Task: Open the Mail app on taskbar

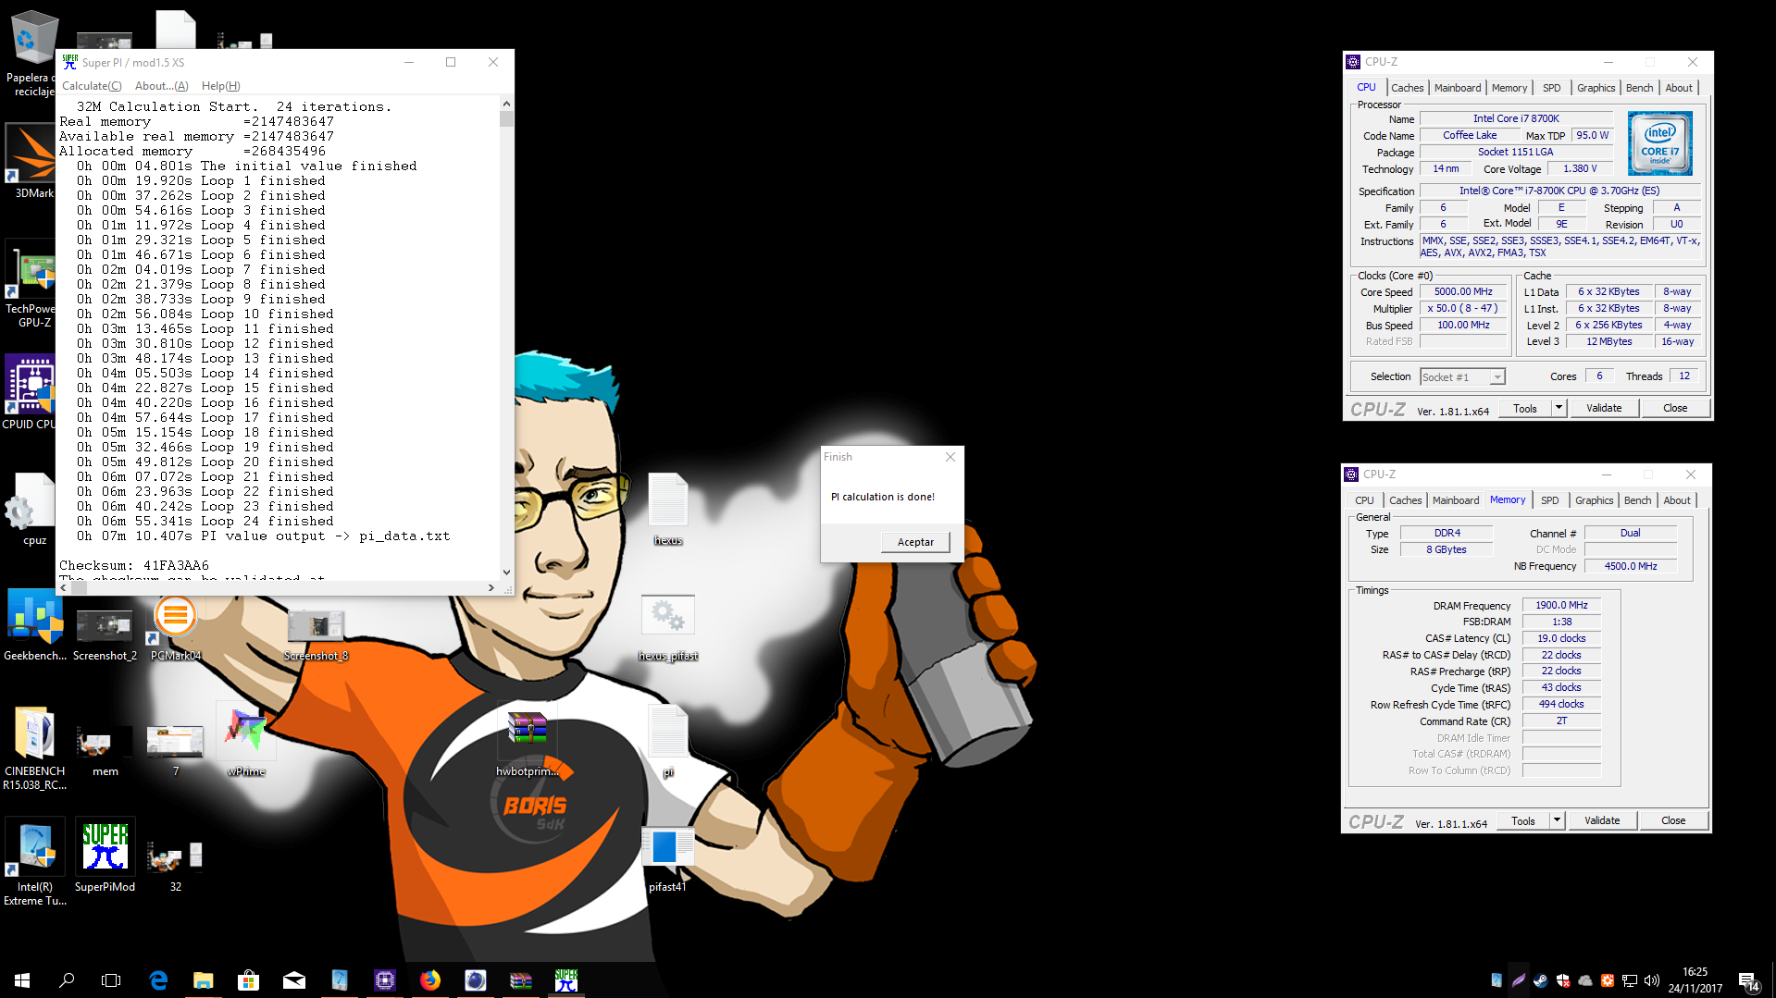Action: click(293, 980)
